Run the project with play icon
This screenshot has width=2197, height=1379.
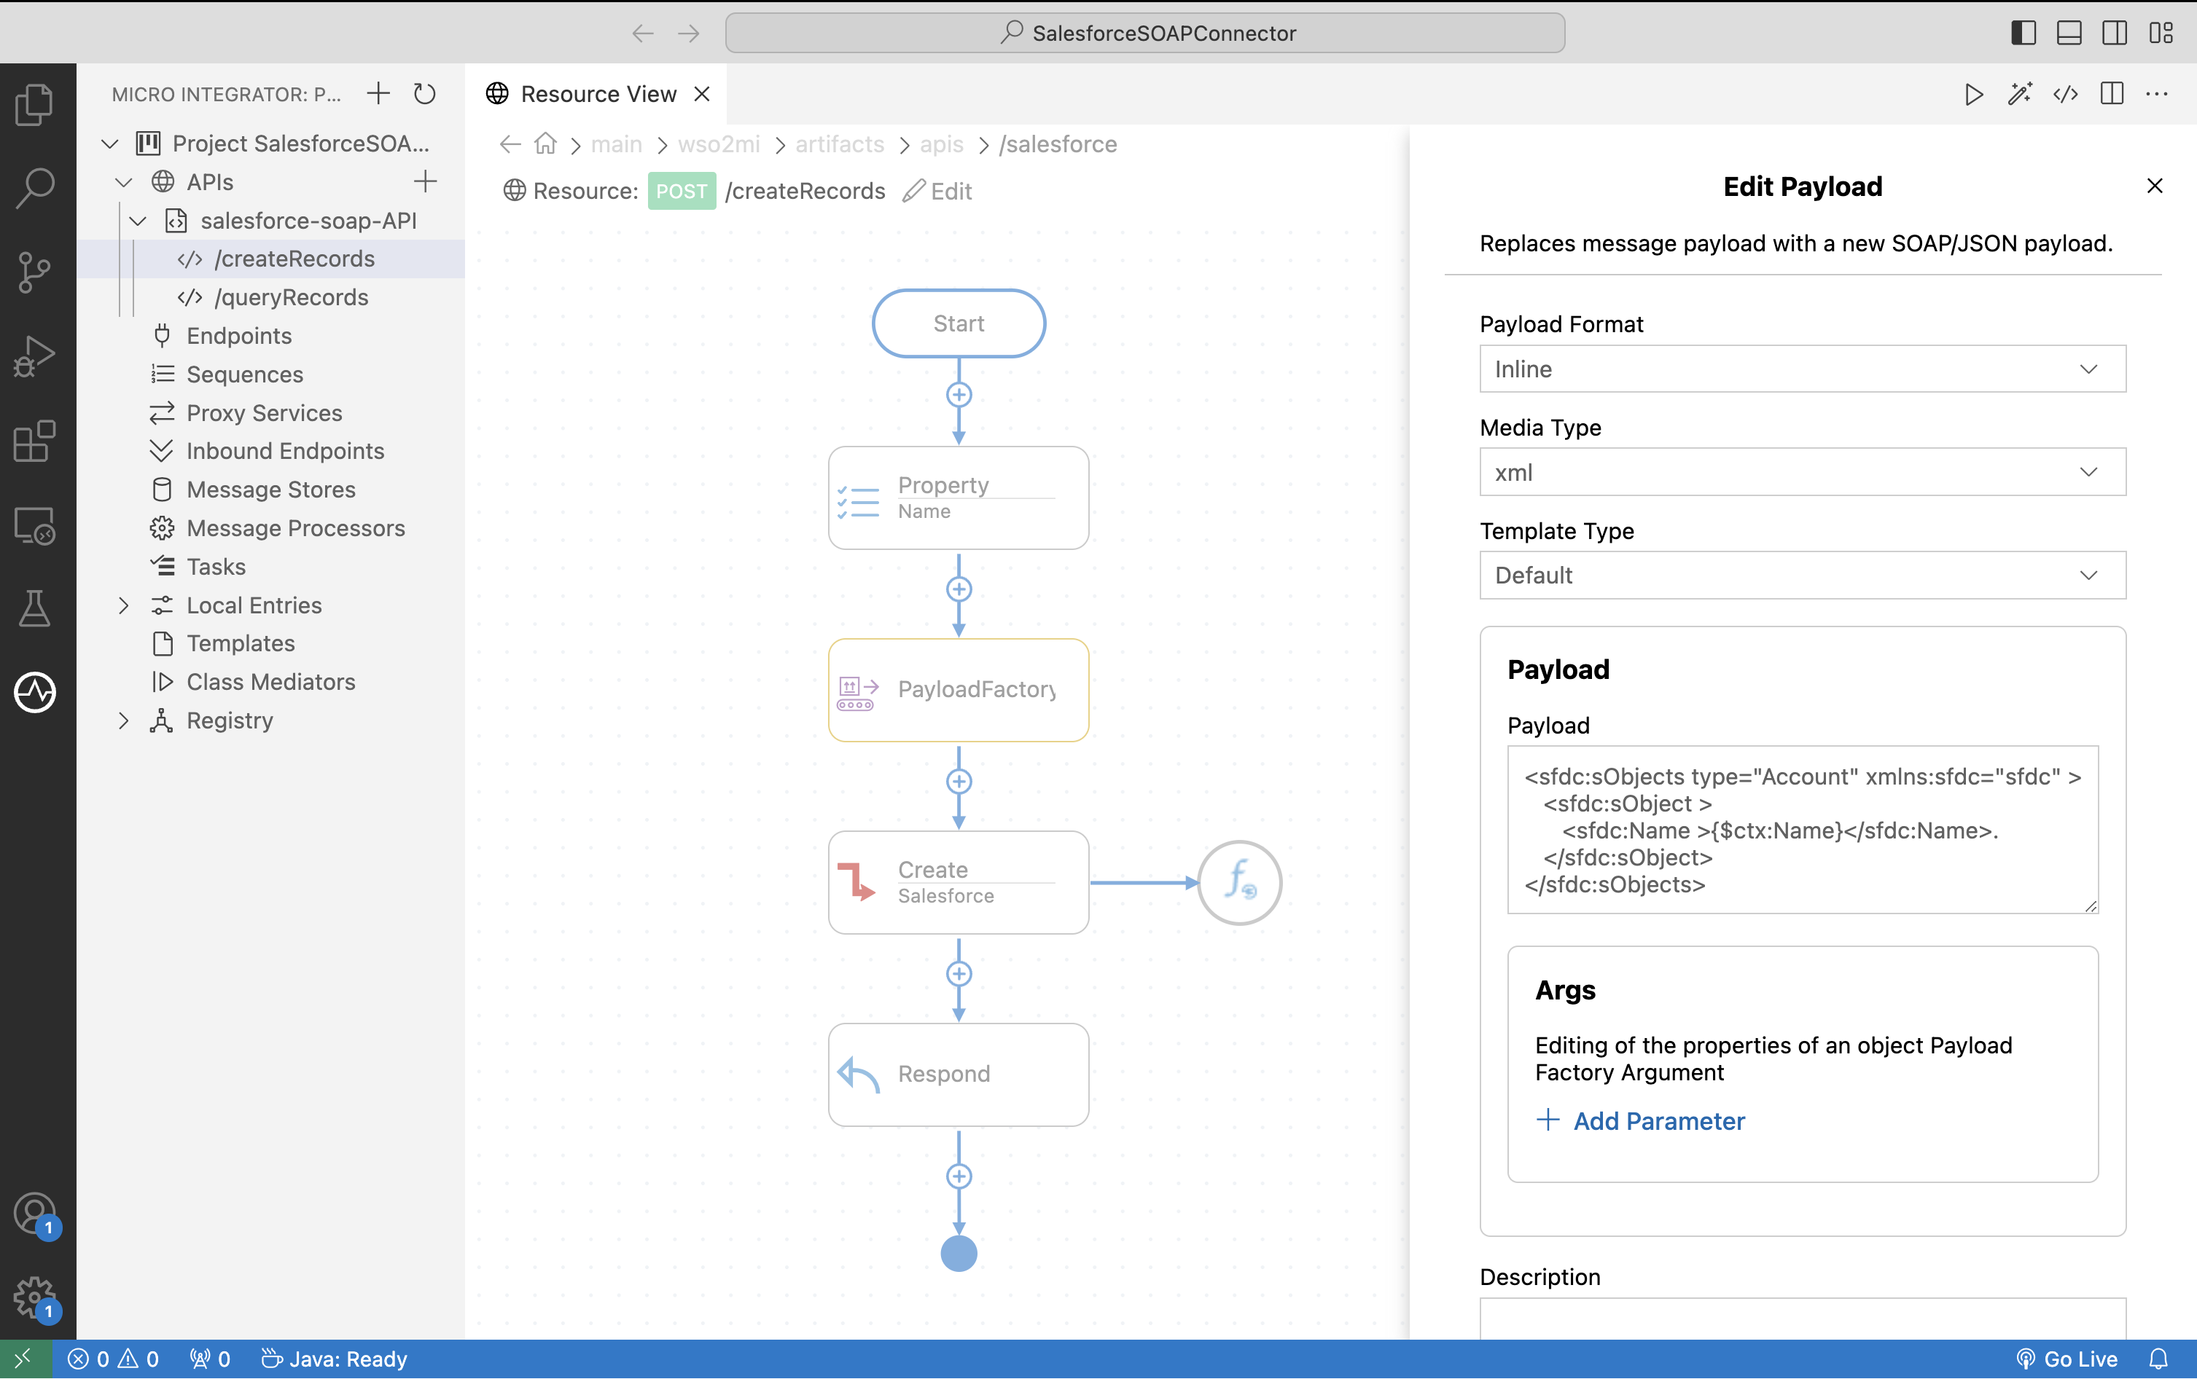[x=1973, y=94]
